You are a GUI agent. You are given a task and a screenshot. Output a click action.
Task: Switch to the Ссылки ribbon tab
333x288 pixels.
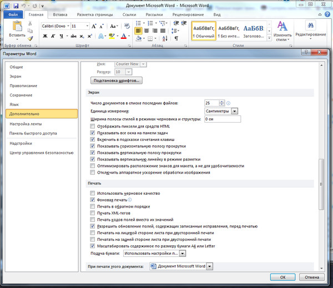pyautogui.click(x=129, y=14)
